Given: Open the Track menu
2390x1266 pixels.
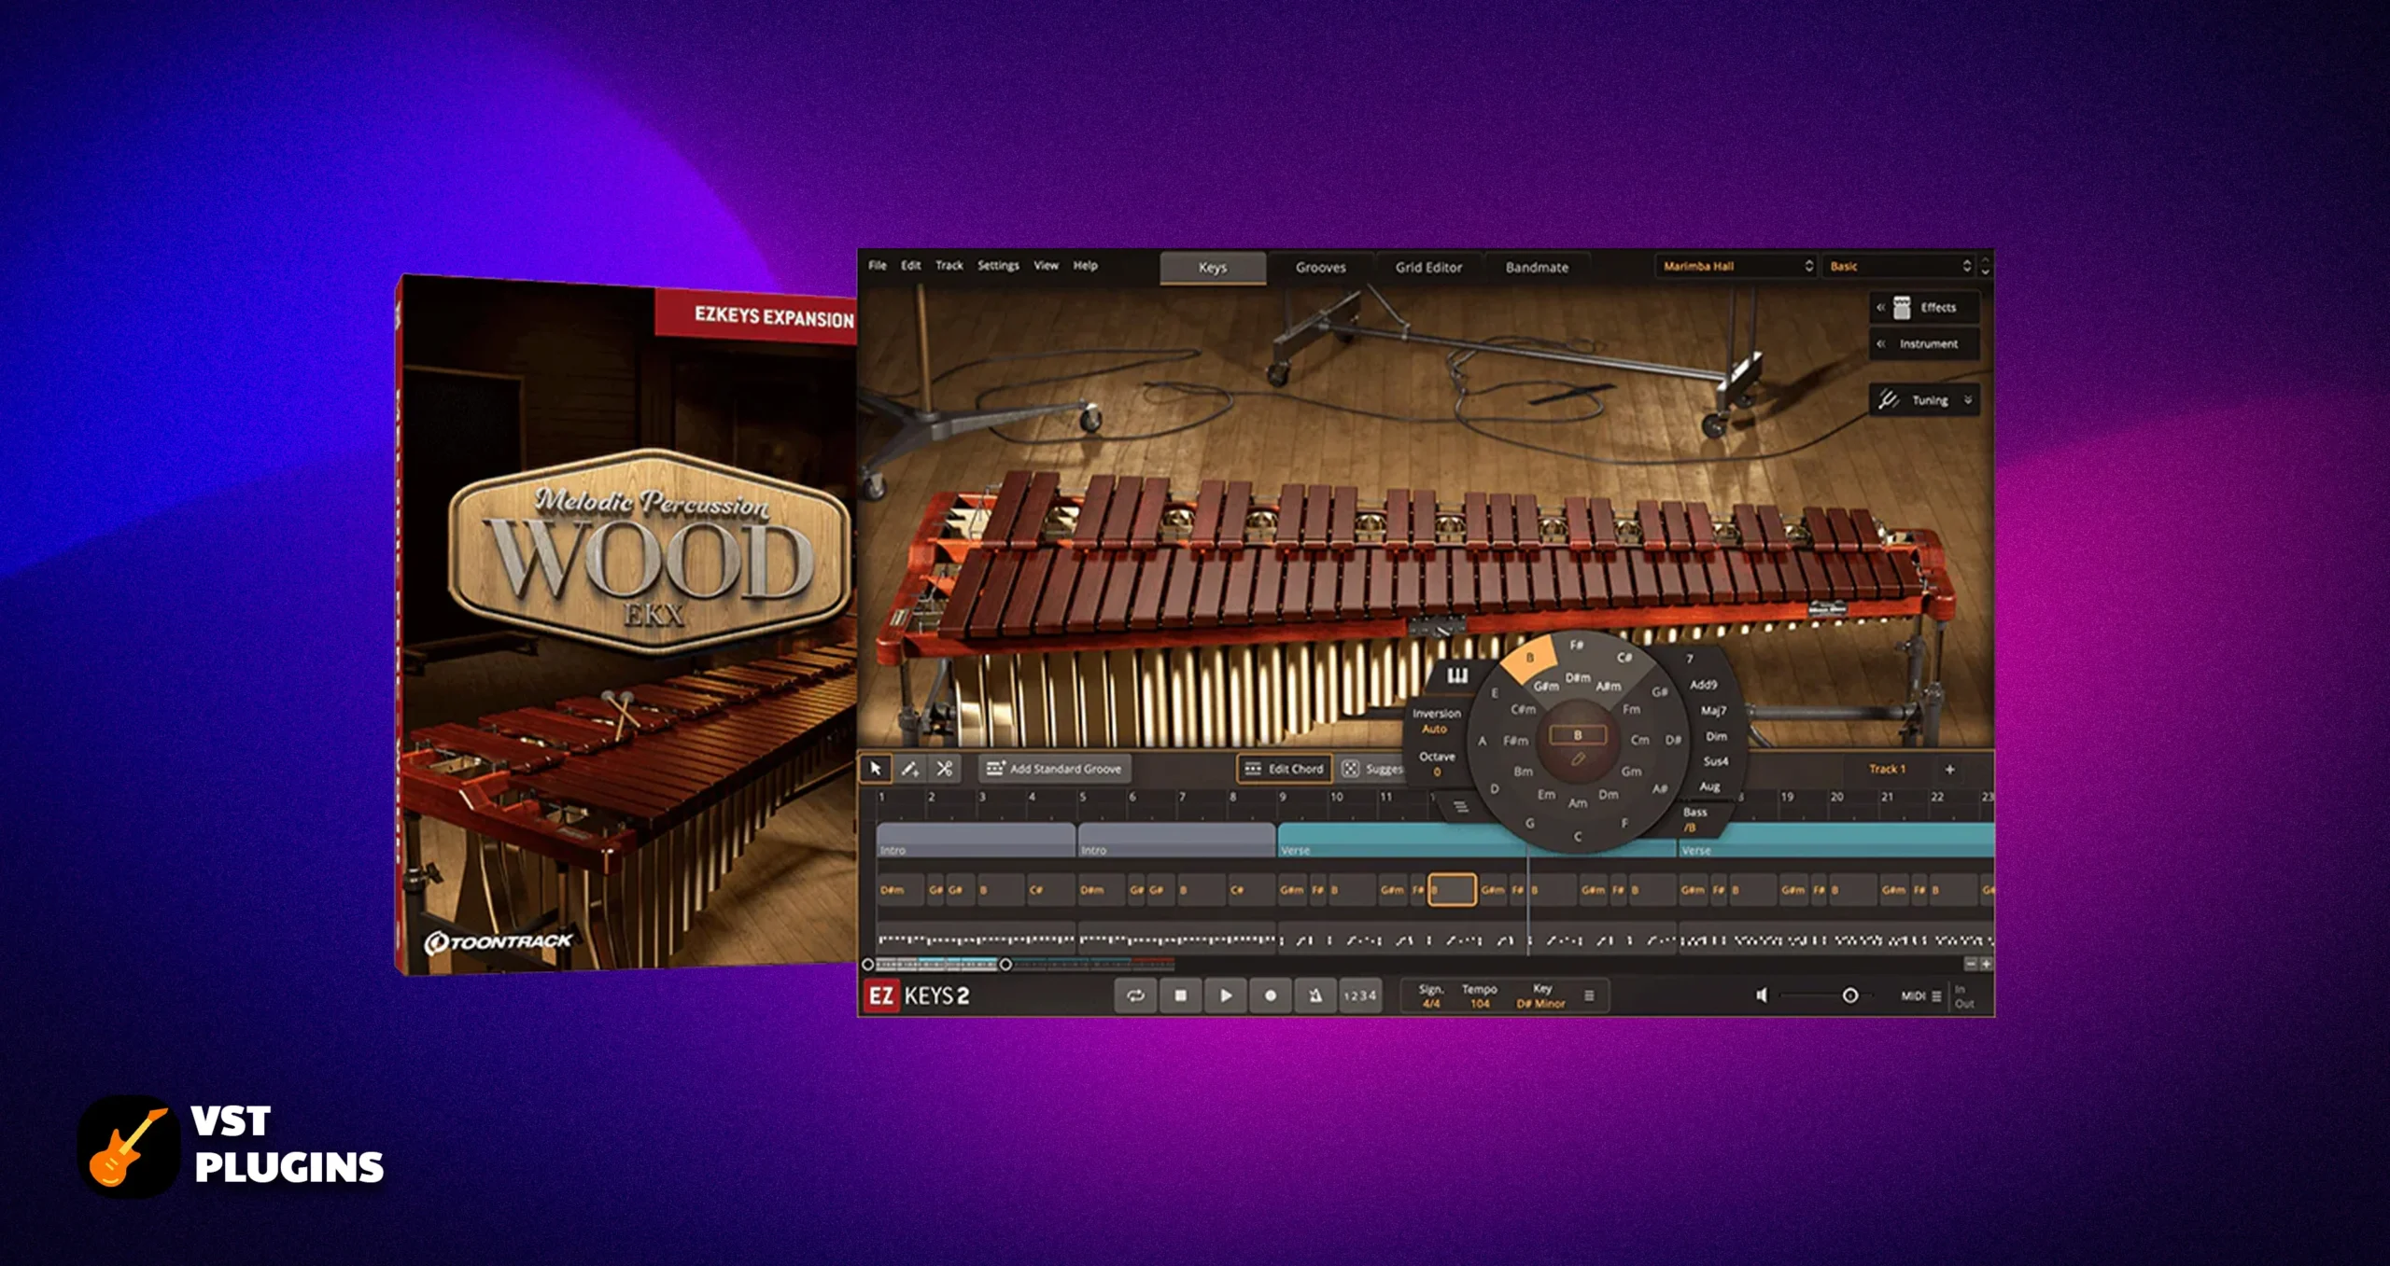Looking at the screenshot, I should point(949,265).
